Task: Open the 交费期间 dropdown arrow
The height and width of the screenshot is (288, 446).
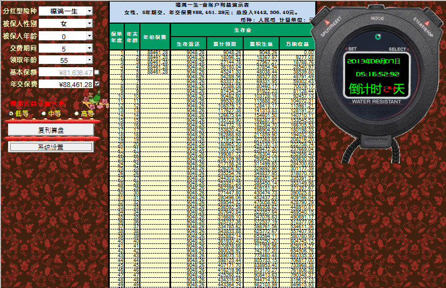Action: (x=89, y=48)
